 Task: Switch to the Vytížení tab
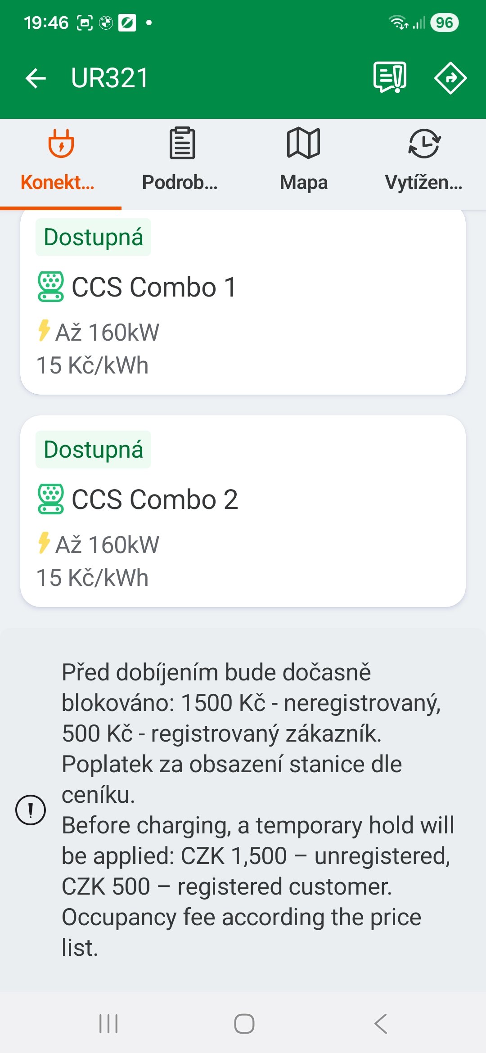point(424,160)
